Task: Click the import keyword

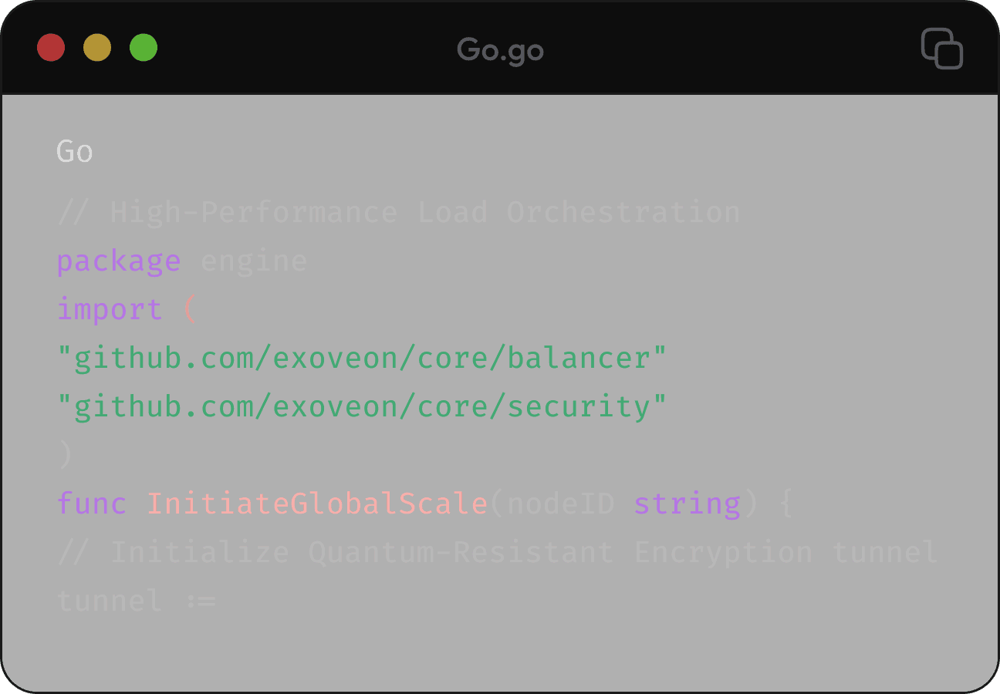Action: (108, 308)
